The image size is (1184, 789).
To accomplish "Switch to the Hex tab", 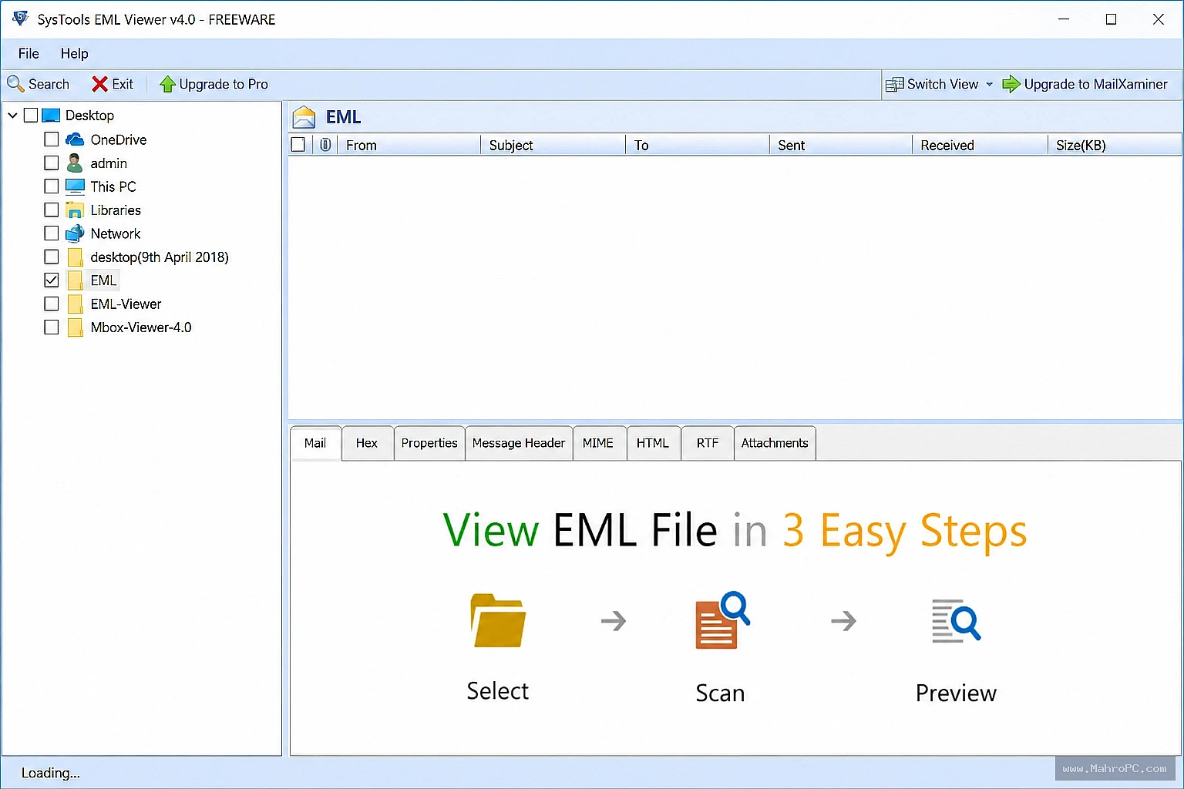I will [367, 443].
